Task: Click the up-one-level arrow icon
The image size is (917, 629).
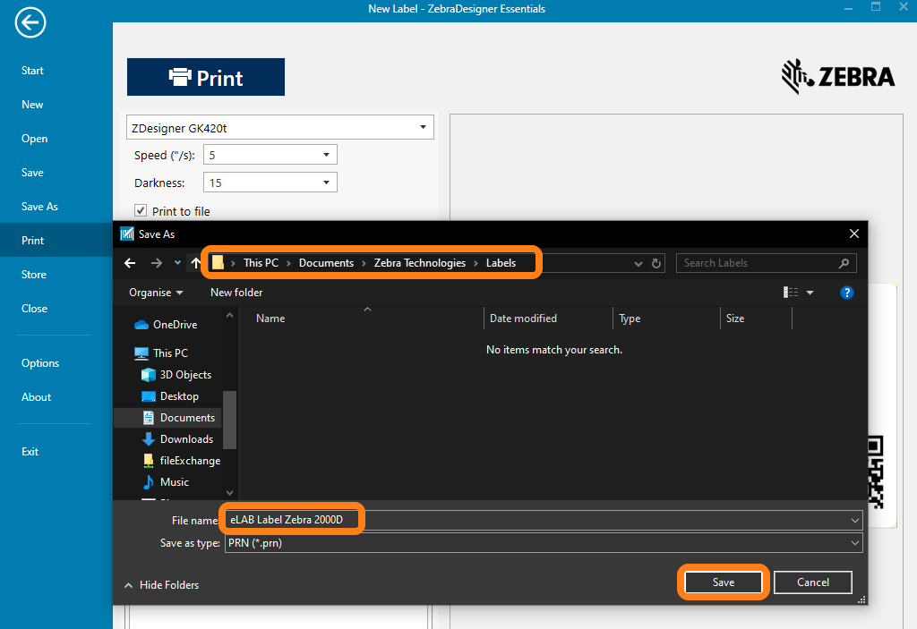Action: 195,263
